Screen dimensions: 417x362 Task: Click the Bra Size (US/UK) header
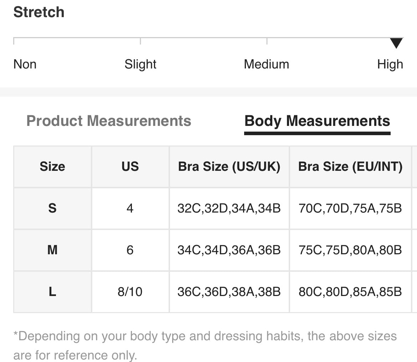tap(229, 167)
